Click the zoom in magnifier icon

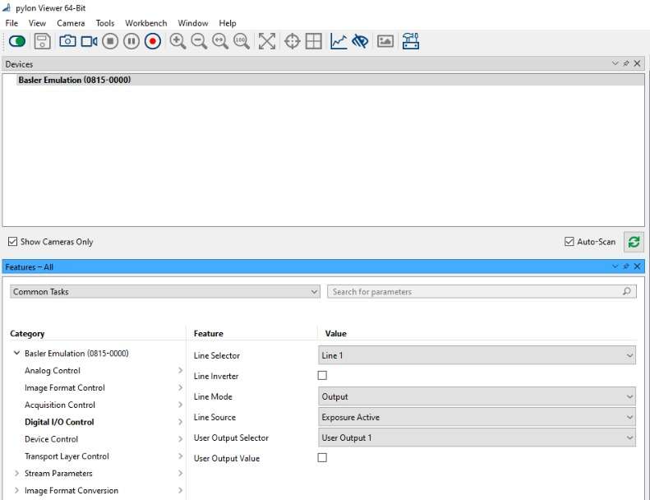177,41
